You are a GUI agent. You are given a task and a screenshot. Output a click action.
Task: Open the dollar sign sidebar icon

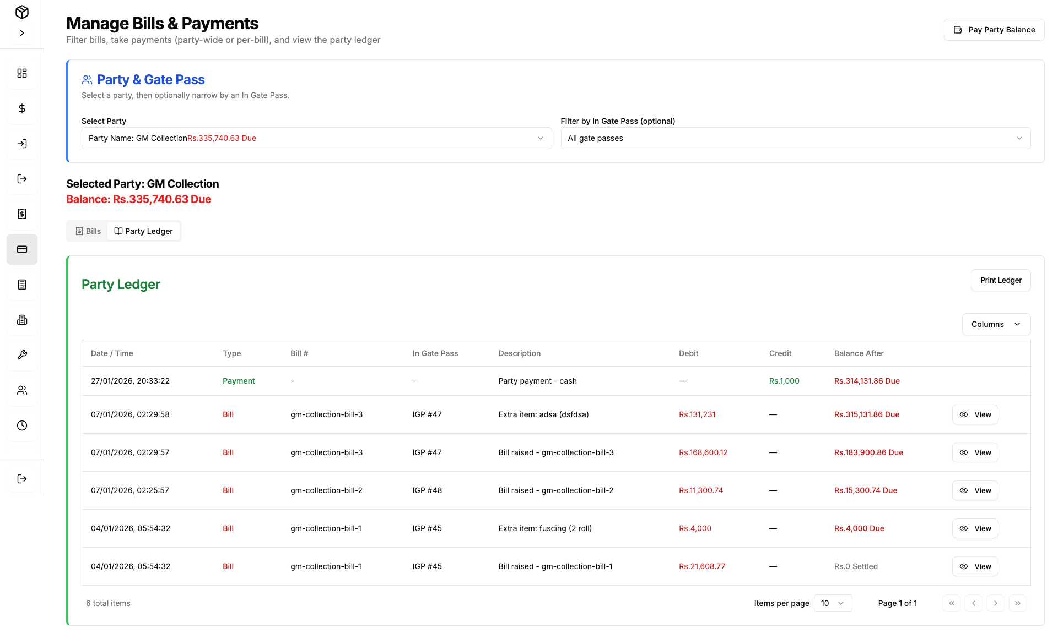[22, 108]
